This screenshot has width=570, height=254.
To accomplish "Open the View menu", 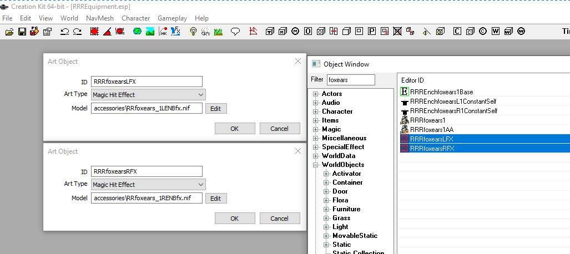I will (46, 18).
